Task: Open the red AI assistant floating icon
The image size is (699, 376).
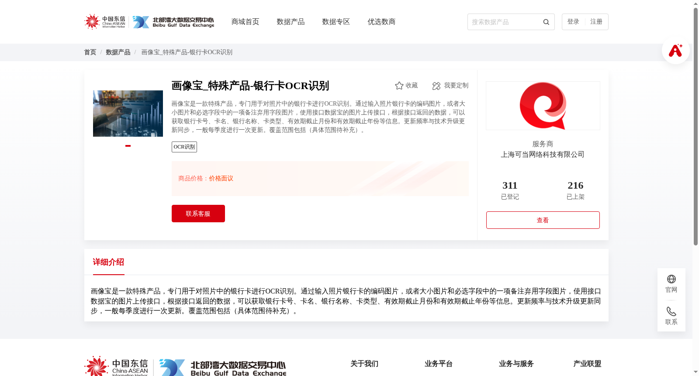Action: (675, 50)
